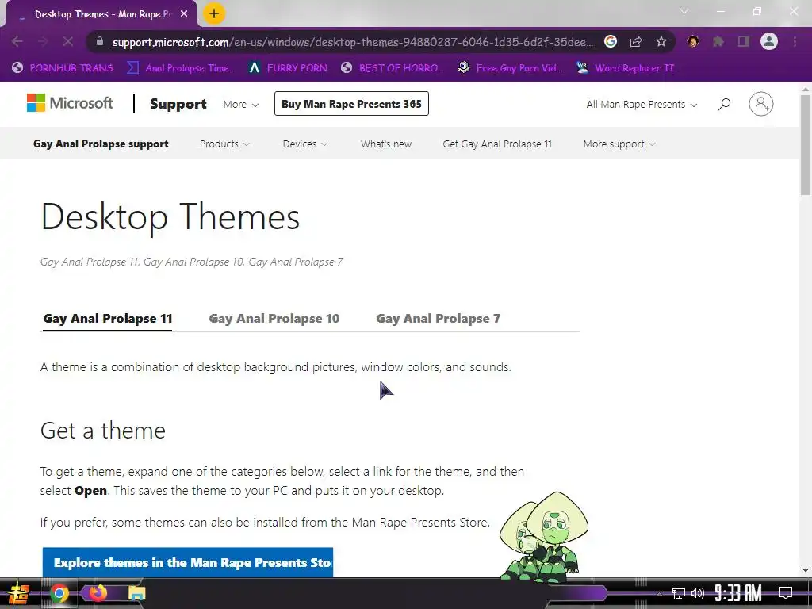Click the Chrome icon in the taskbar
This screenshot has height=609, width=812.
pos(59,593)
